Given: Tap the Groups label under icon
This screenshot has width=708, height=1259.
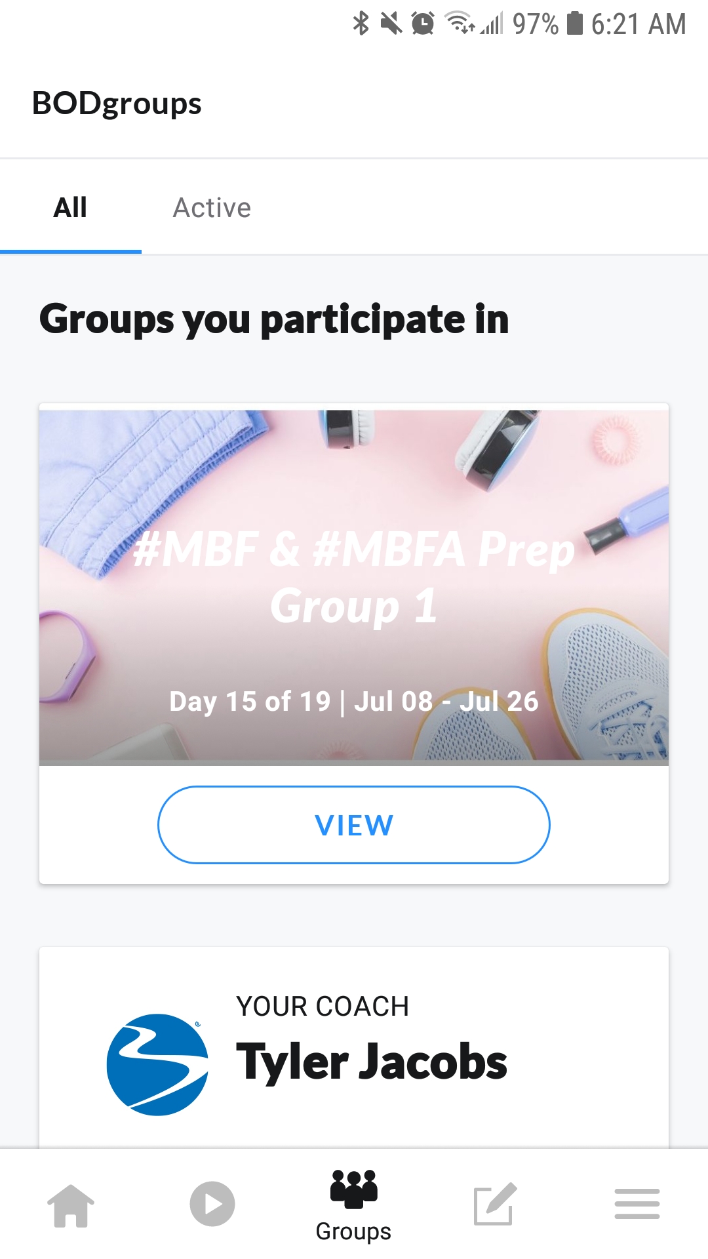Looking at the screenshot, I should click(353, 1231).
